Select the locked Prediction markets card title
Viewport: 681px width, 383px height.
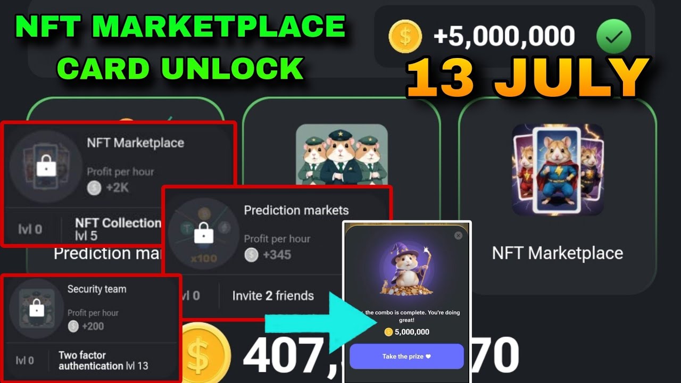coord(296,210)
